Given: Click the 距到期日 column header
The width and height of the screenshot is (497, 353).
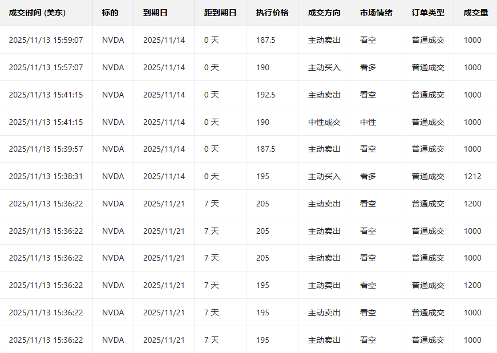Looking at the screenshot, I should [x=220, y=13].
